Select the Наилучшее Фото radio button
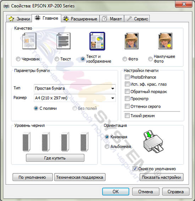This screenshot has width=195, height=201. [x=150, y=59]
